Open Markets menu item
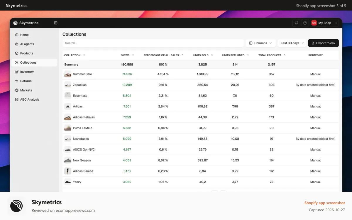This screenshot has width=352, height=220. [x=34, y=90]
